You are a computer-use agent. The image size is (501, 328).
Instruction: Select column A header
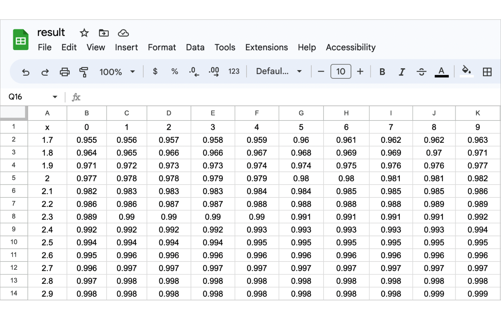click(47, 113)
